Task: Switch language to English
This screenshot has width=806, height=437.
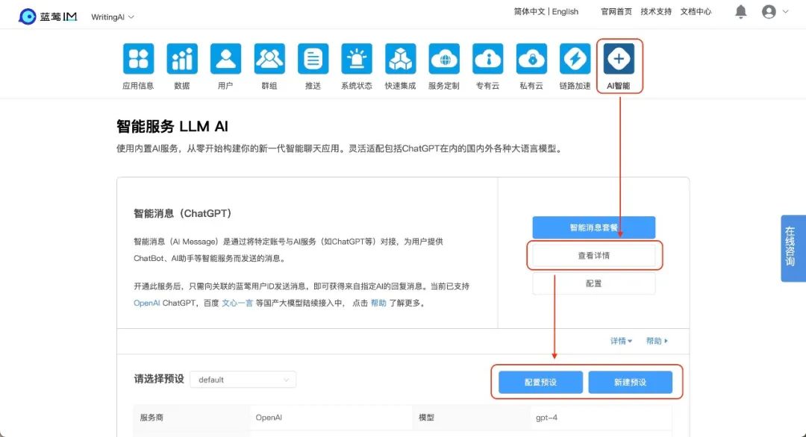Action: [565, 11]
